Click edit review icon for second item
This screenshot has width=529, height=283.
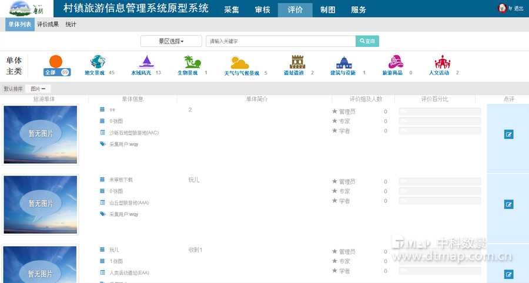[x=509, y=204]
